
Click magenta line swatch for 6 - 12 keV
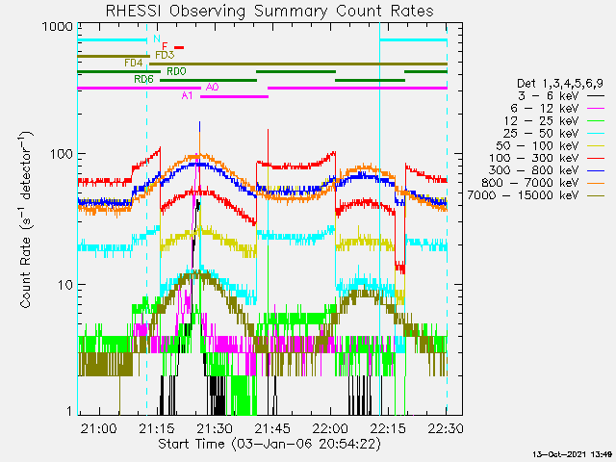(x=596, y=109)
